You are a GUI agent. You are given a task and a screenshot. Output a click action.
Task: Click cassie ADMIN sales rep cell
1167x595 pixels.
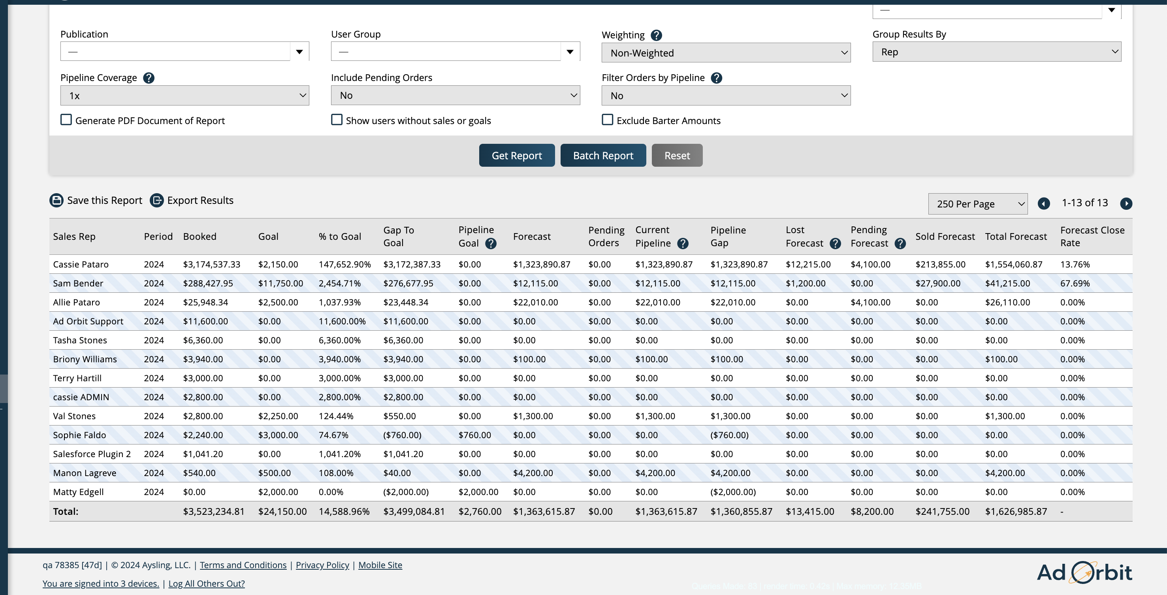coord(81,397)
